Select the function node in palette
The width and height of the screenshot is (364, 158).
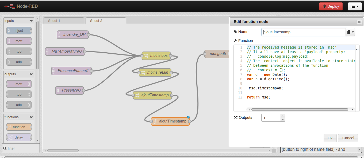pyautogui.click(x=19, y=127)
